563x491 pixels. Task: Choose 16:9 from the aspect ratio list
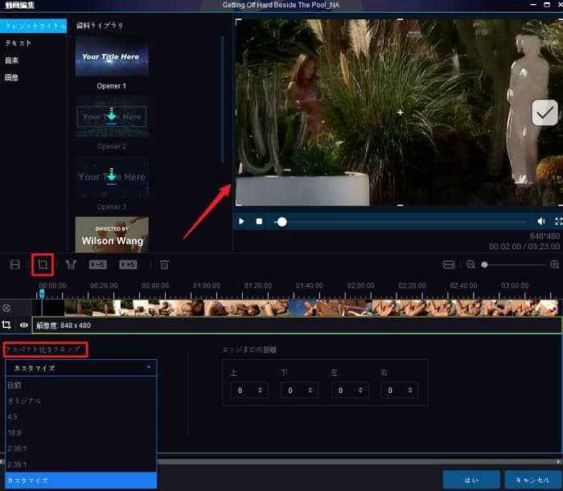14,432
